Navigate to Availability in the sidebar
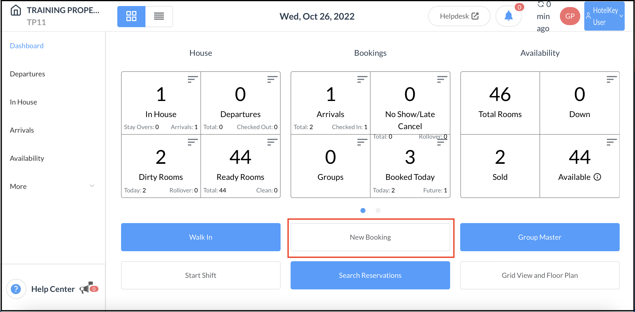The width and height of the screenshot is (635, 312). click(27, 158)
